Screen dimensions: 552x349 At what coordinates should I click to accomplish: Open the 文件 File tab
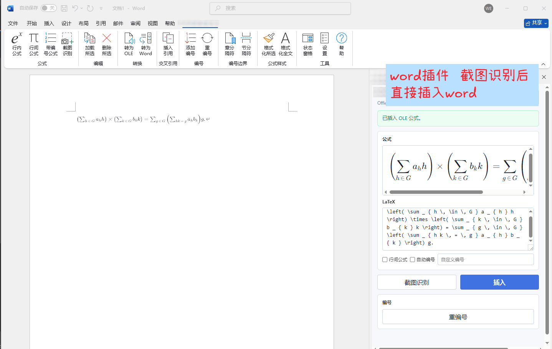pyautogui.click(x=13, y=23)
